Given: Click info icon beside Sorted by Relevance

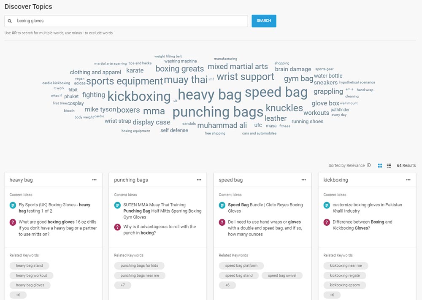Looking at the screenshot, I should click(x=369, y=165).
